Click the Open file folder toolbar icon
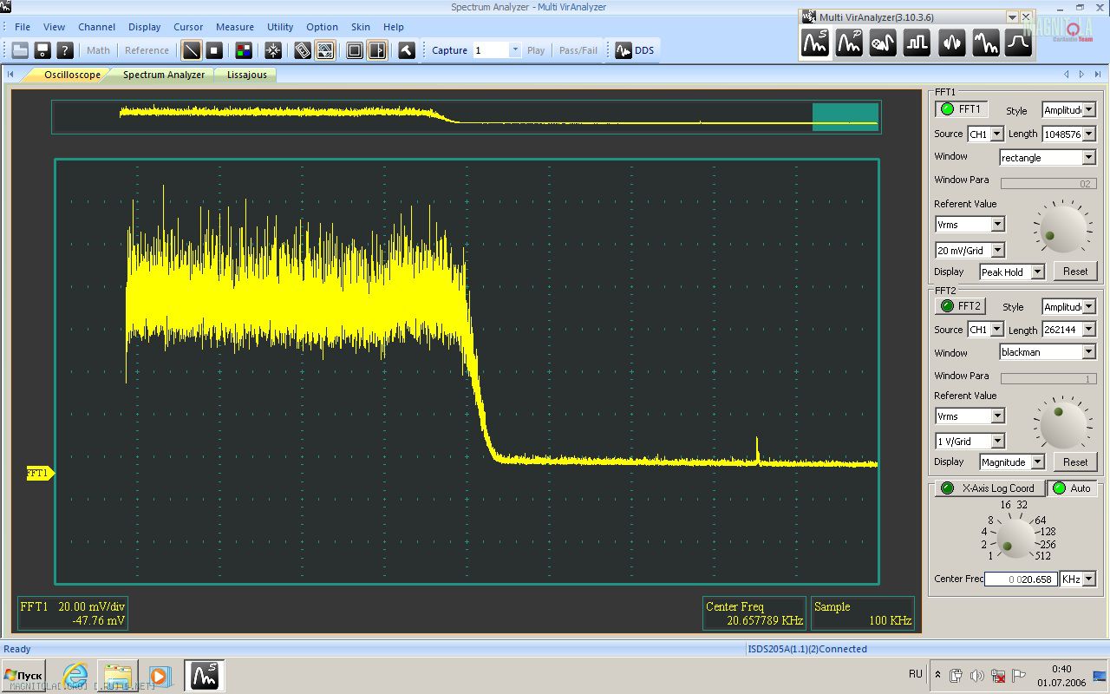Viewport: 1110px width, 694px height. [19, 50]
